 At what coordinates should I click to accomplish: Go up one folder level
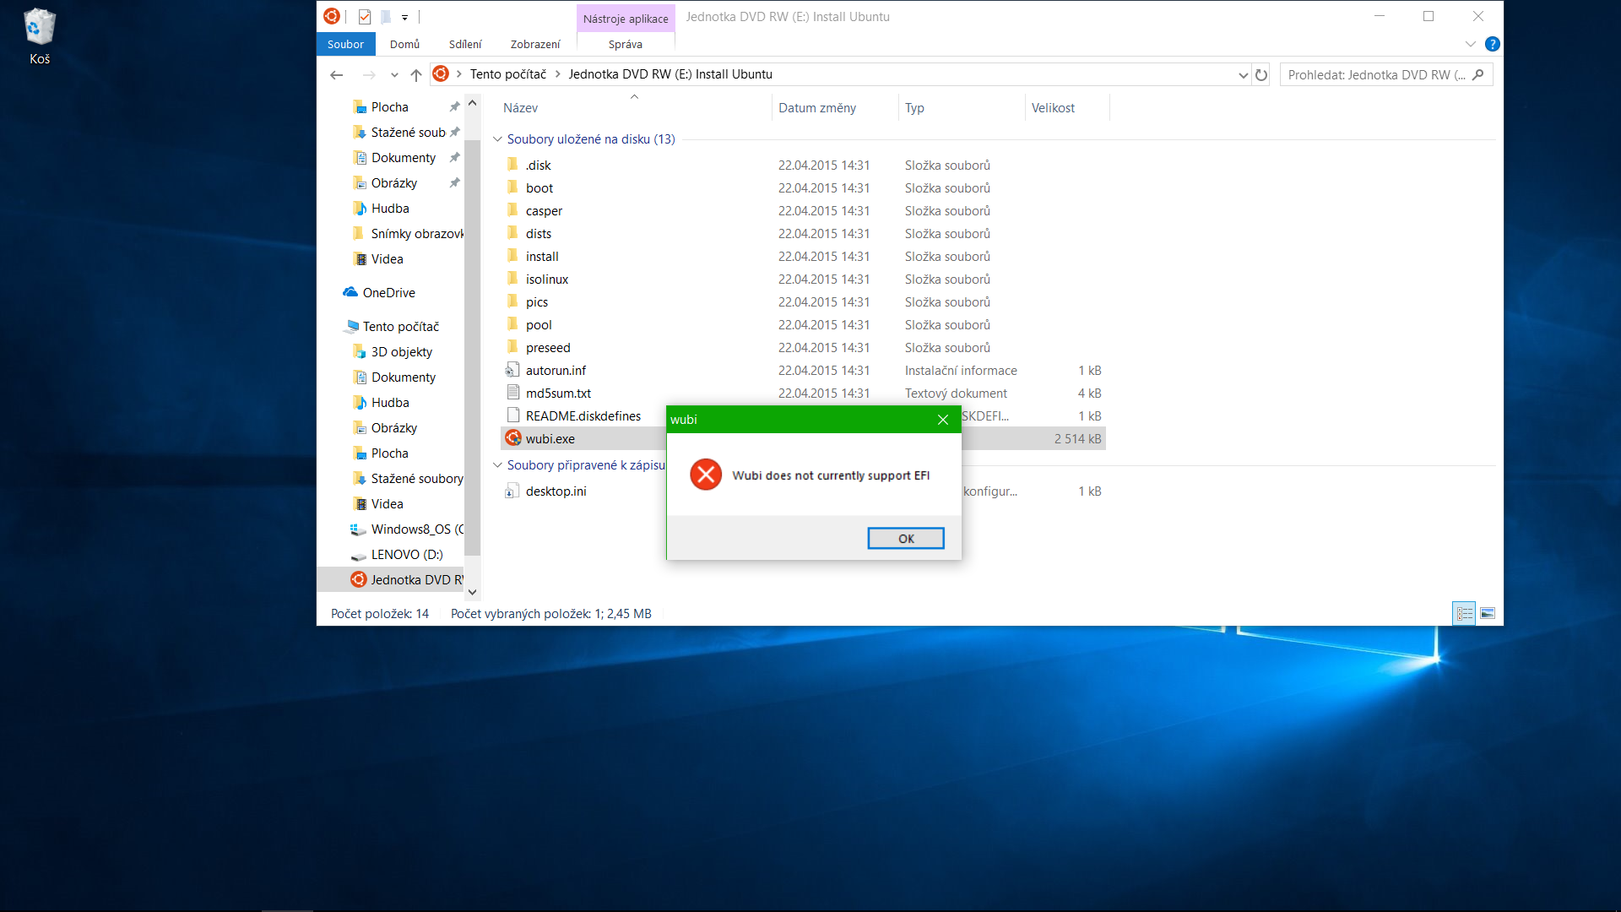415,74
